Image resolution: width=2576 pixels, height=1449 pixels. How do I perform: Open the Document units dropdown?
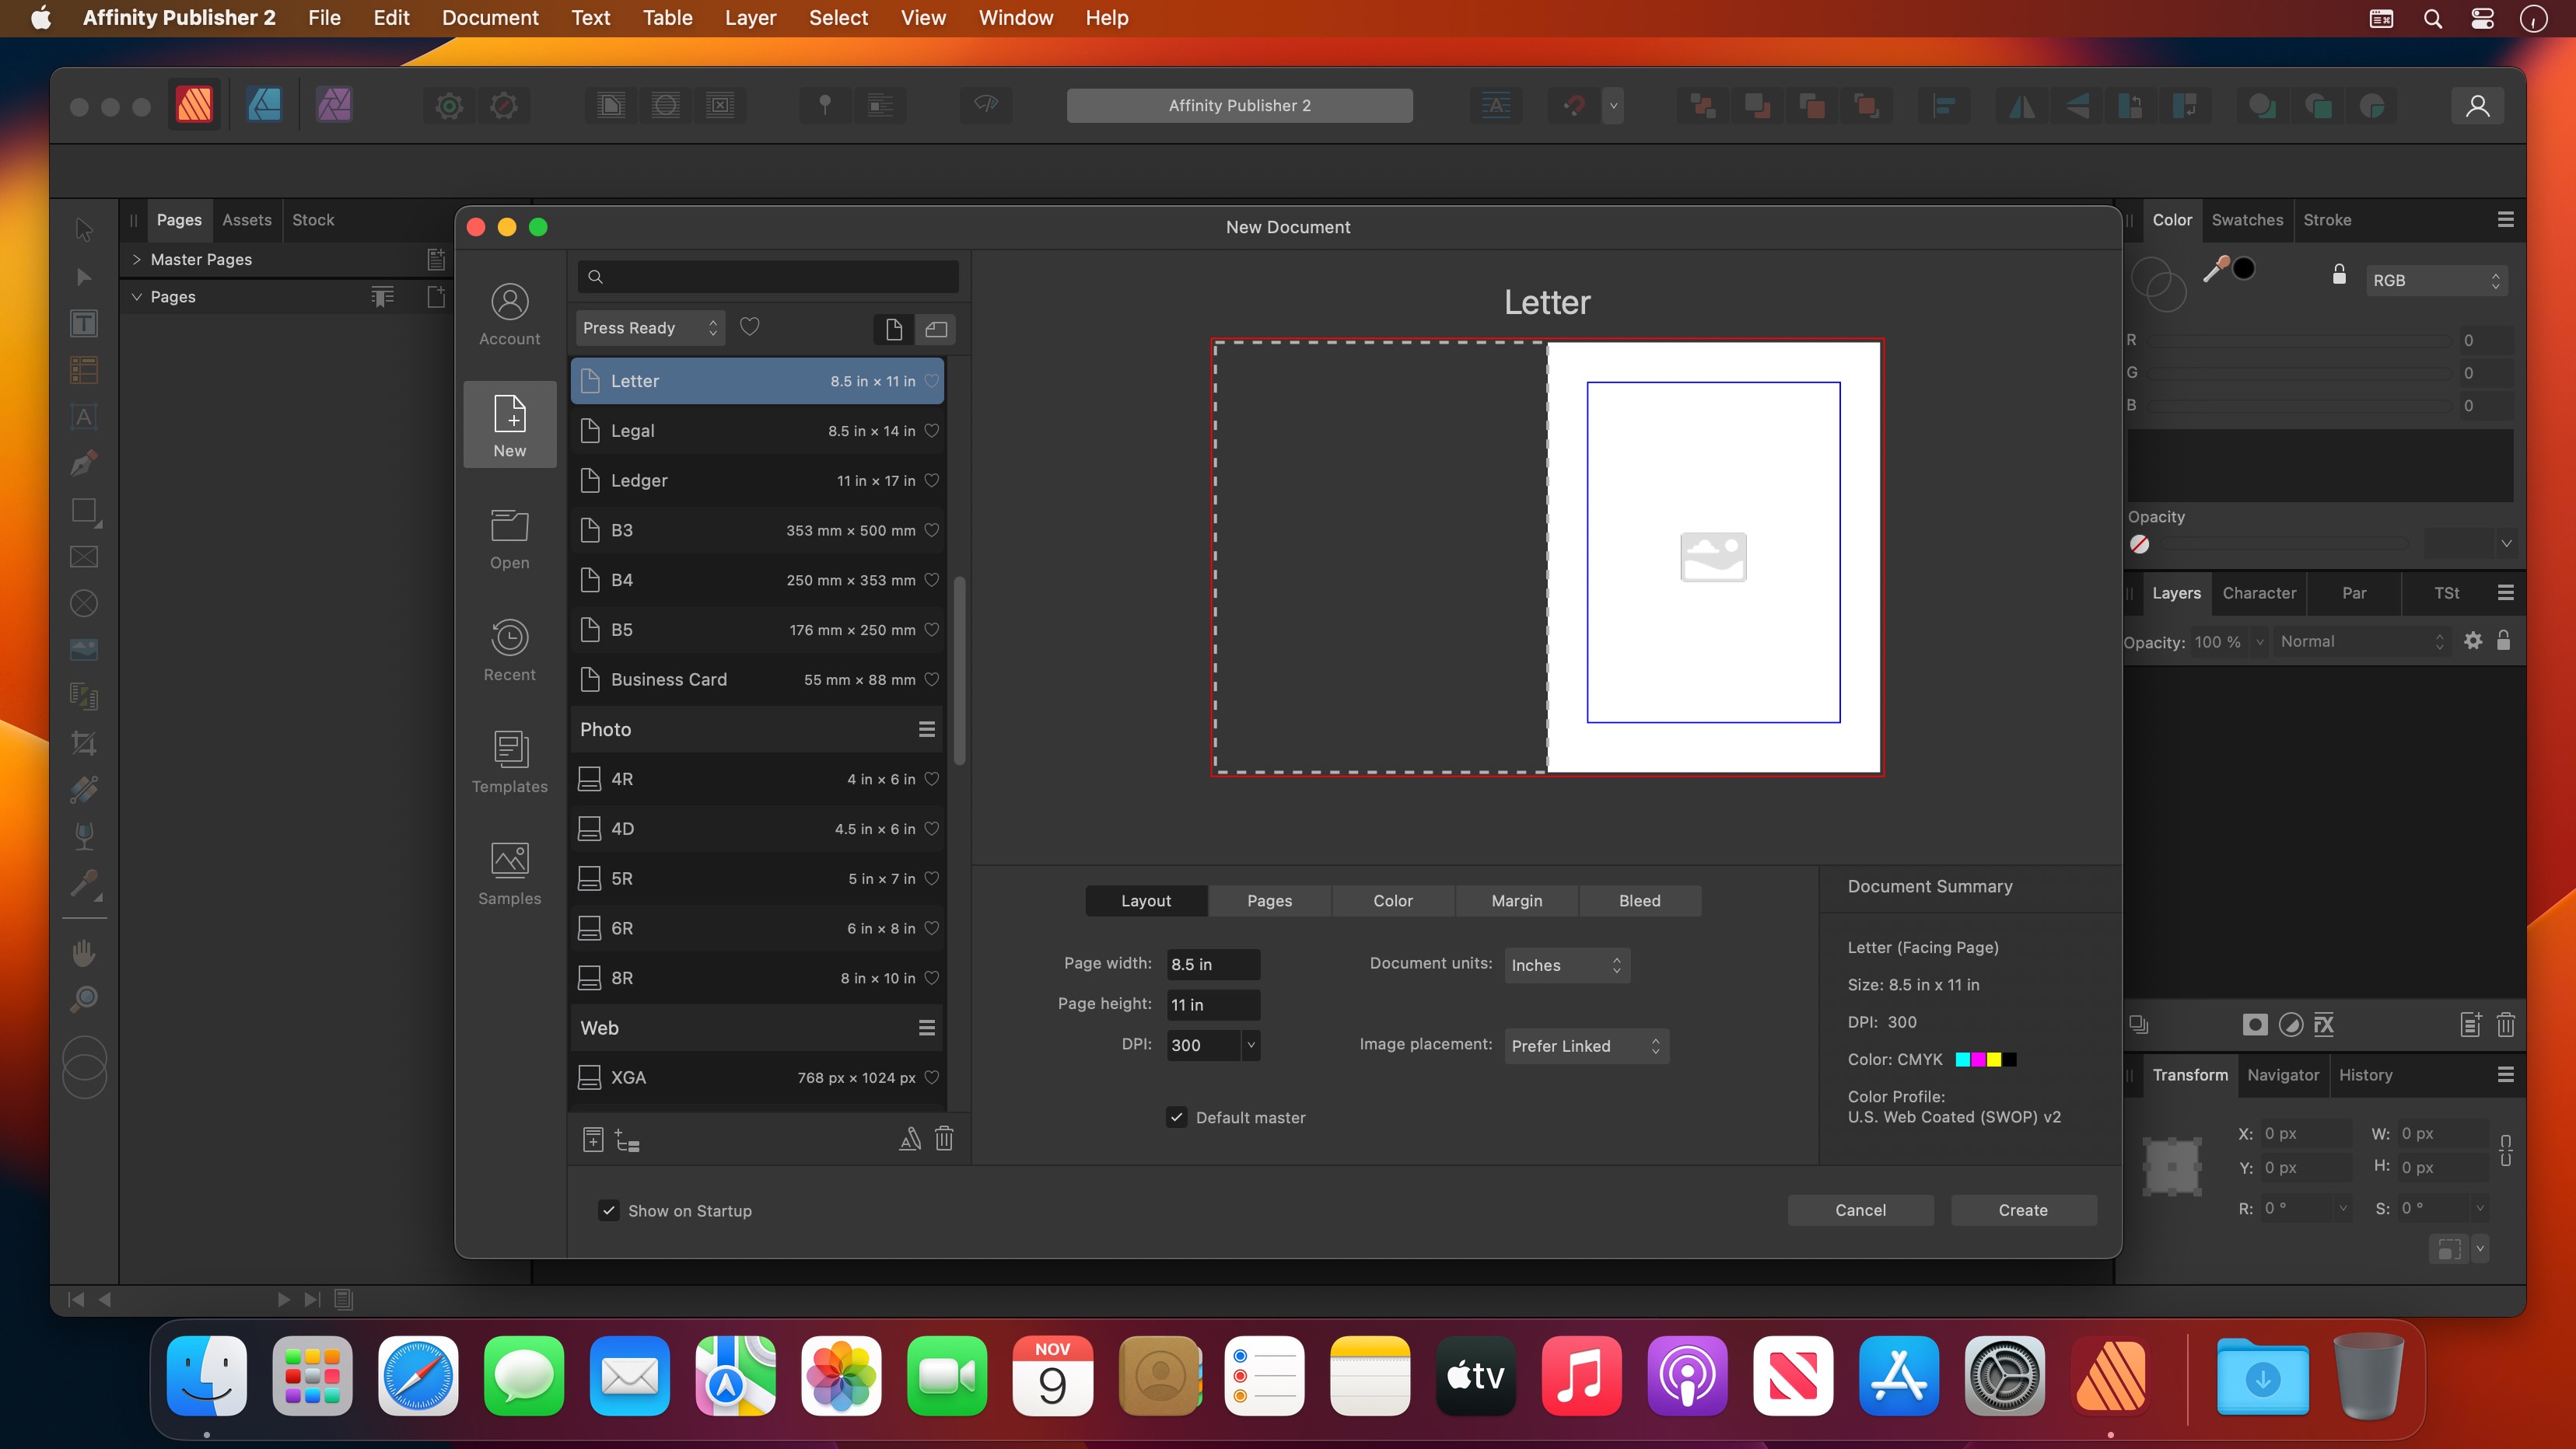[x=1567, y=965]
